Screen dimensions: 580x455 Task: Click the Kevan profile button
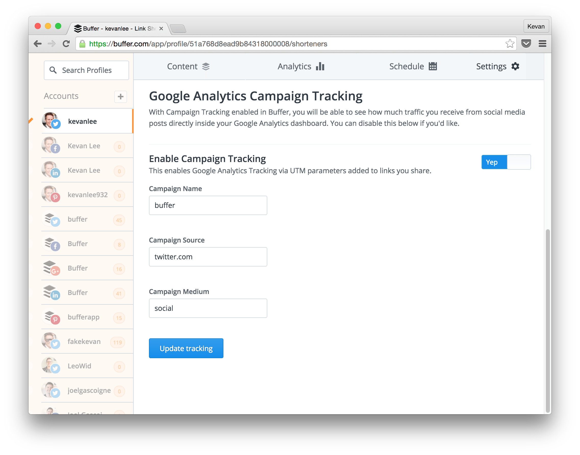pyautogui.click(x=536, y=26)
